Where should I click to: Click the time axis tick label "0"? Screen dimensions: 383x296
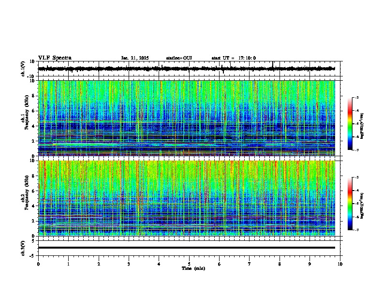point(38,264)
